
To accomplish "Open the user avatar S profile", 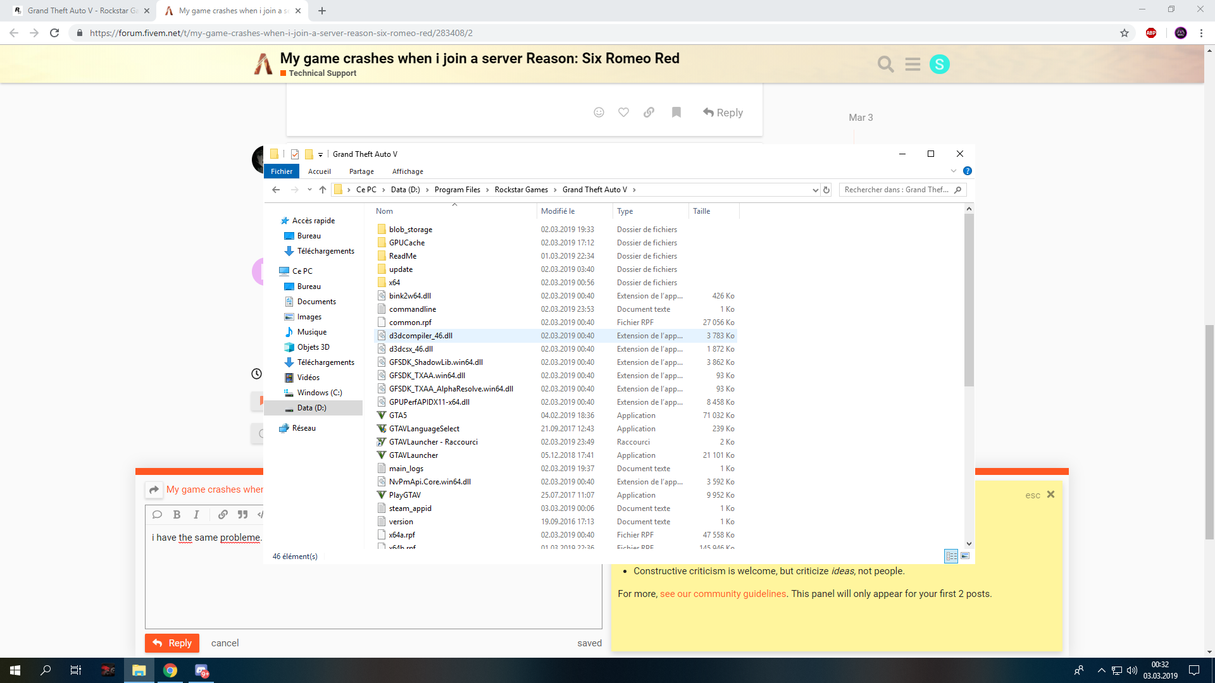I will [x=940, y=64].
